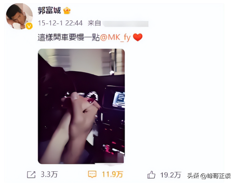Click the repost share arrow icon
Viewport: 236px width, 184px height.
click(x=31, y=175)
